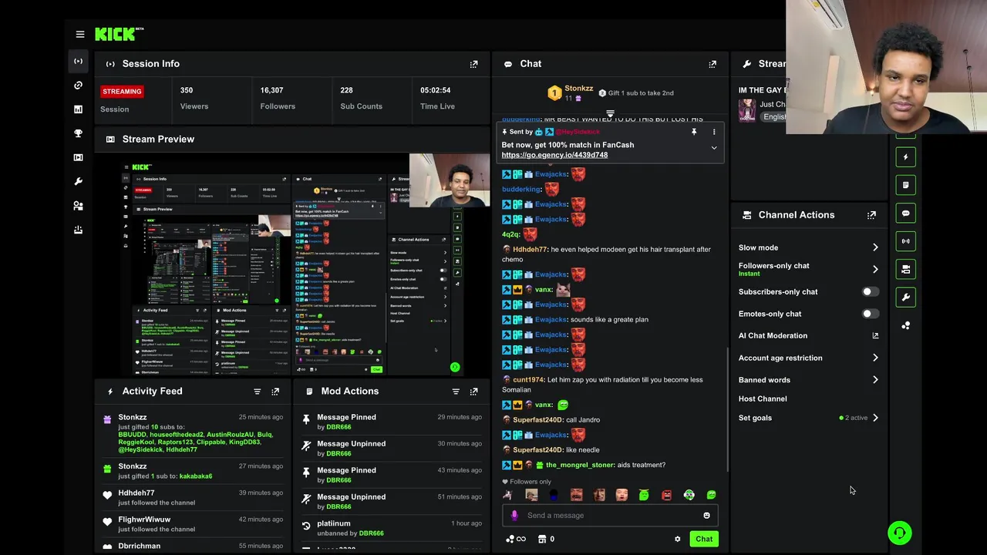987x555 pixels.
Task: Toggle mod actions widget in right toolbar
Action: click(906, 185)
